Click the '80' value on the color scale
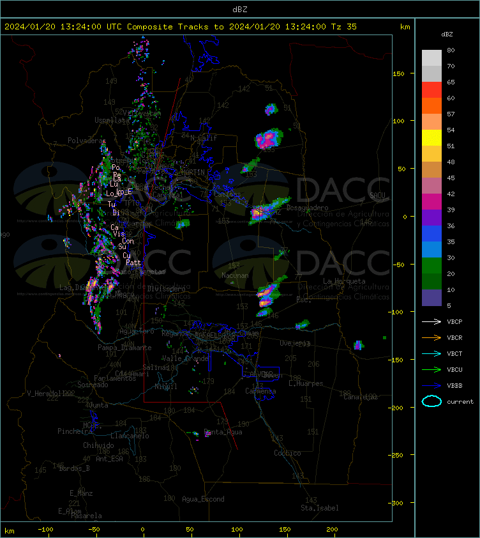Screen dimensions: 480x538 click(451, 50)
